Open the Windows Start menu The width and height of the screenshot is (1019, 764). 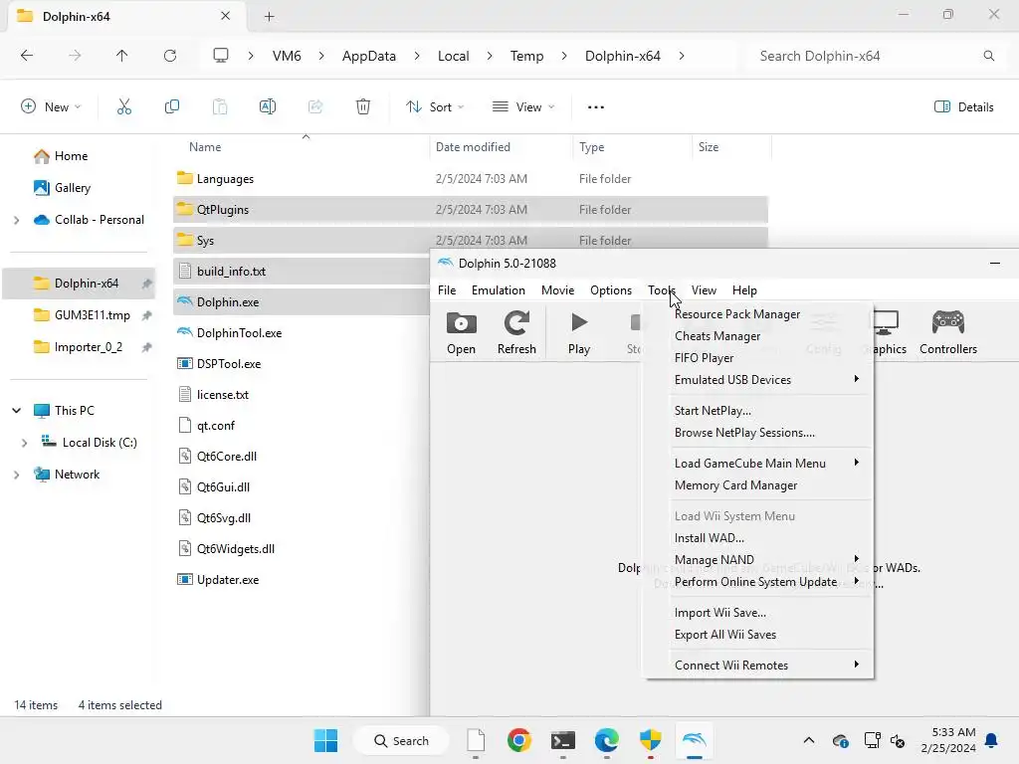point(325,740)
